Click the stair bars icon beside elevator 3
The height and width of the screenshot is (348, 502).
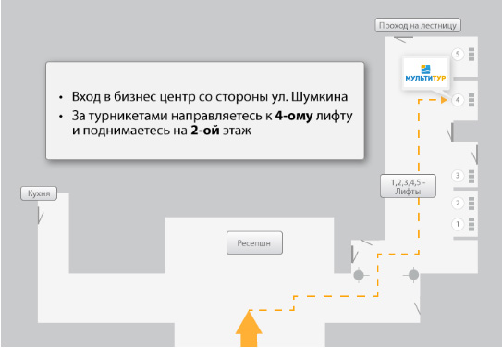(x=471, y=176)
